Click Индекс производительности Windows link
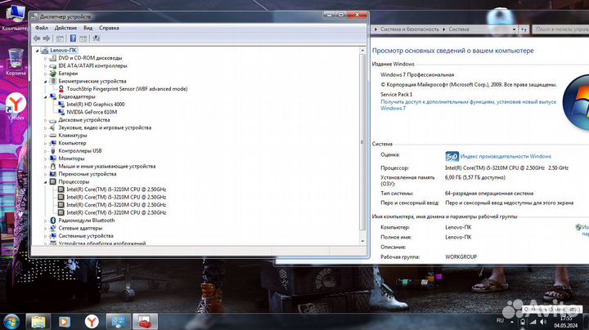Screen dimensions: 589x330 click(506, 156)
